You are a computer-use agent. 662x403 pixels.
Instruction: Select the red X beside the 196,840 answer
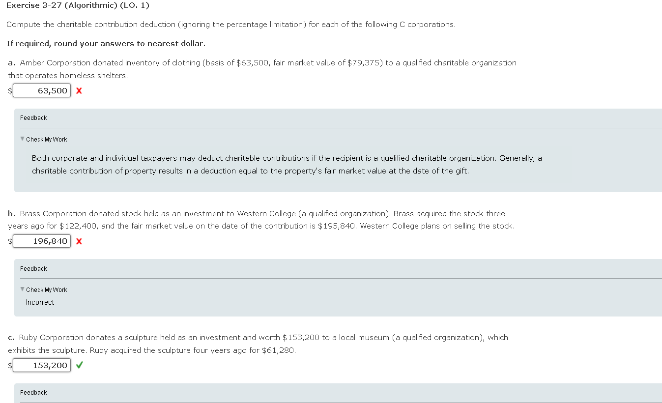click(x=79, y=241)
